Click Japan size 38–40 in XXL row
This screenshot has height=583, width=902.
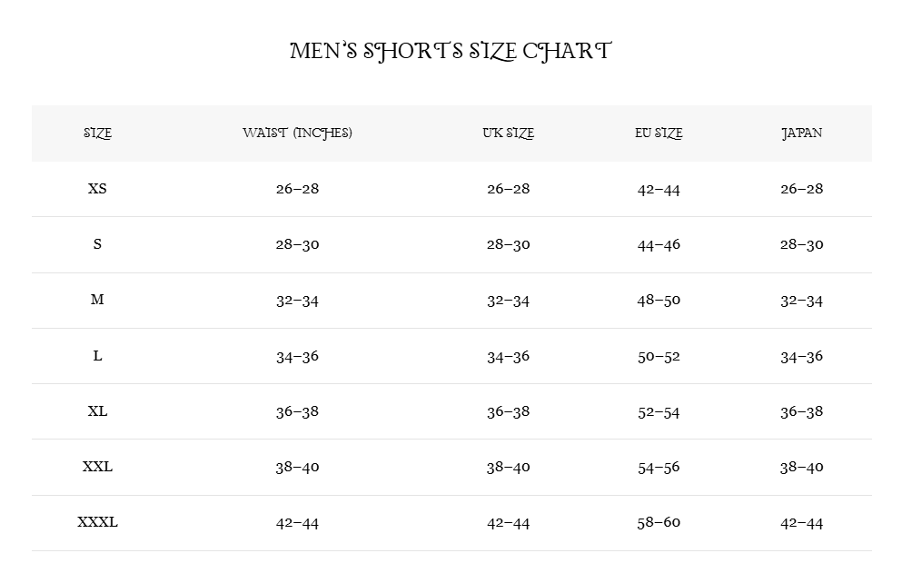[x=801, y=467]
